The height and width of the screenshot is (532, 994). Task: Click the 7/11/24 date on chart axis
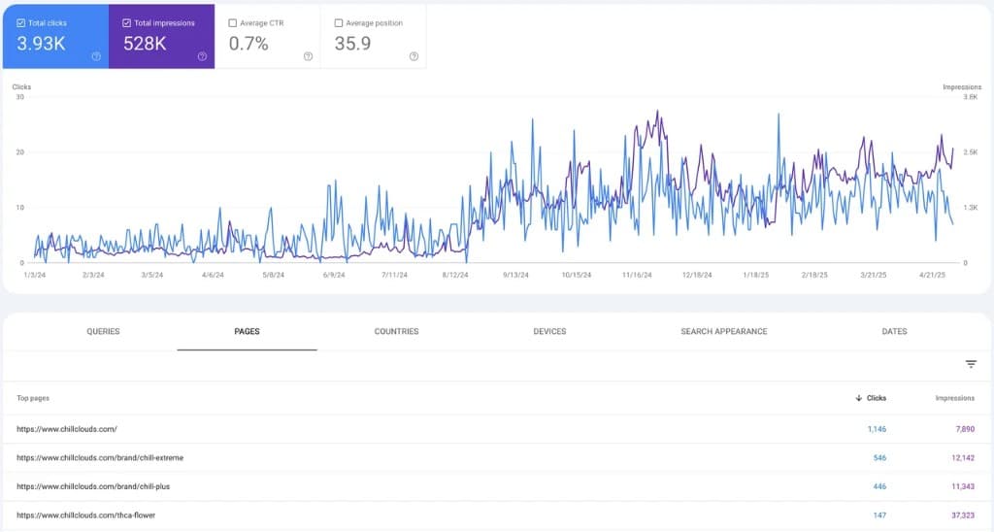pyautogui.click(x=394, y=275)
